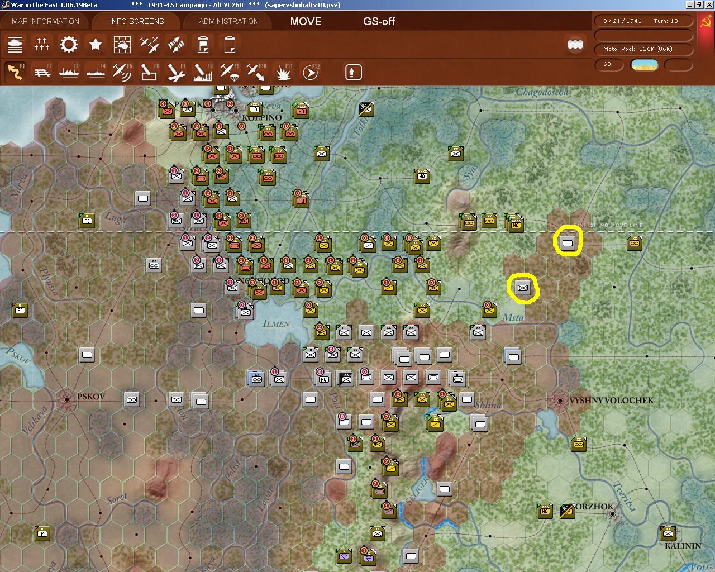Select the F6 bomb unit mode icon
The width and height of the screenshot is (715, 572).
[149, 72]
